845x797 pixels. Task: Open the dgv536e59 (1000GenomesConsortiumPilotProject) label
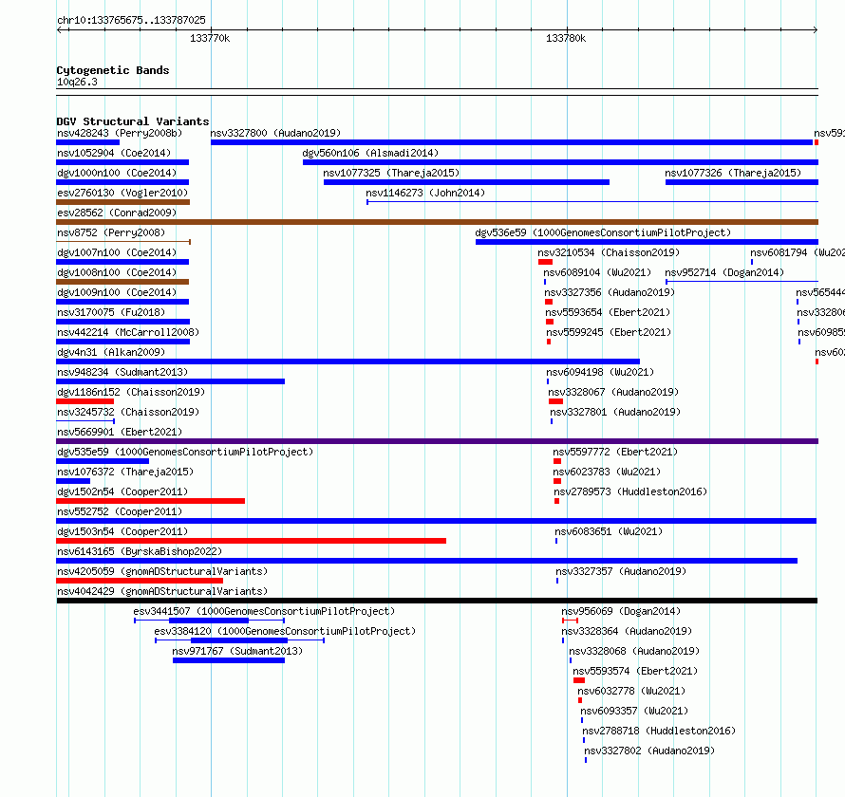point(603,232)
